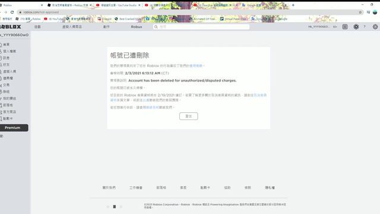Switch to the first Roblox tab
This screenshot has height=214, width=380.
pos(21,5)
